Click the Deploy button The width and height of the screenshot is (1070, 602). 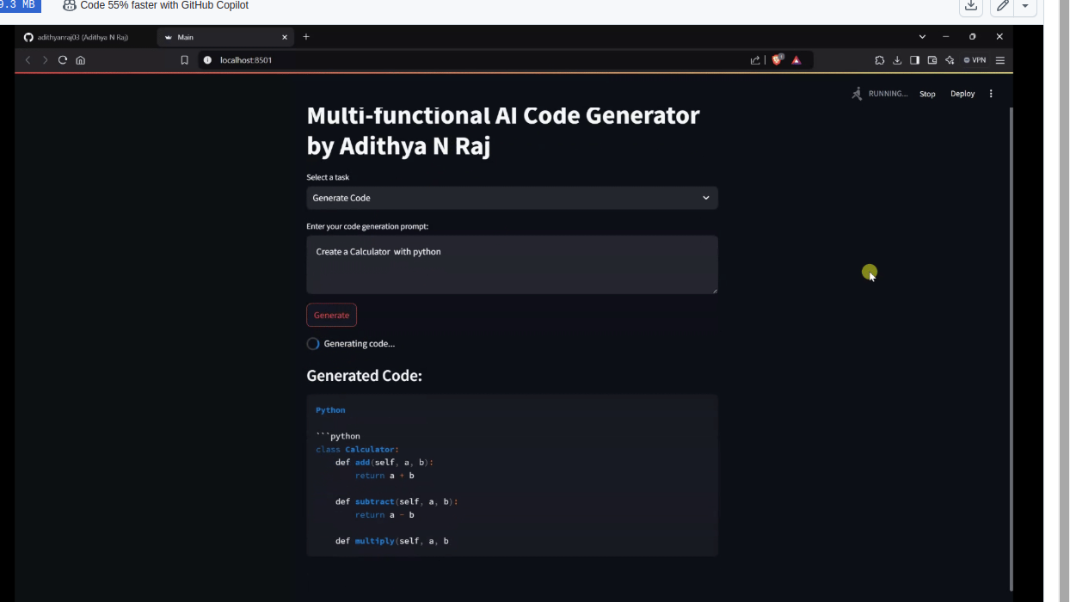pyautogui.click(x=962, y=94)
